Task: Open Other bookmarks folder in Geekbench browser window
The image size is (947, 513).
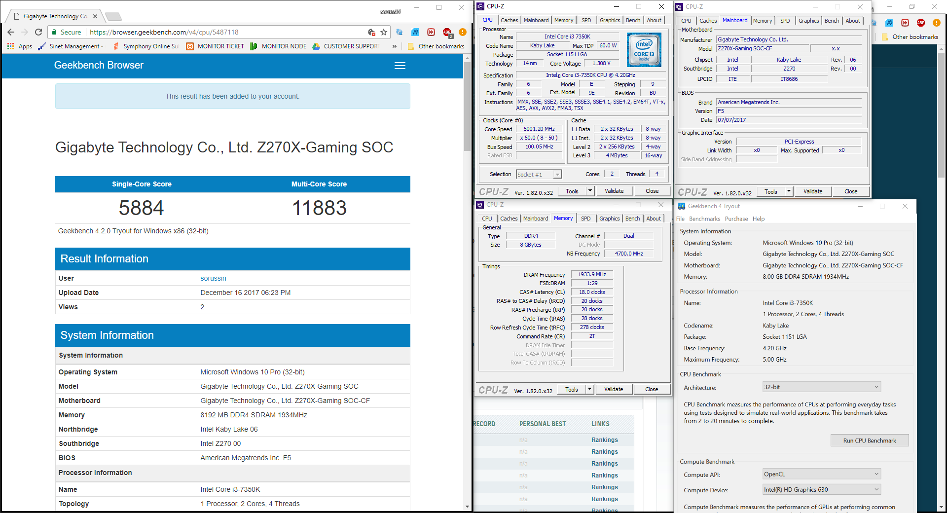Action: click(436, 46)
